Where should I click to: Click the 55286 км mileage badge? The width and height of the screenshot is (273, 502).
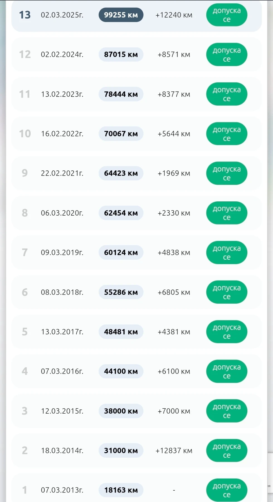121,292
